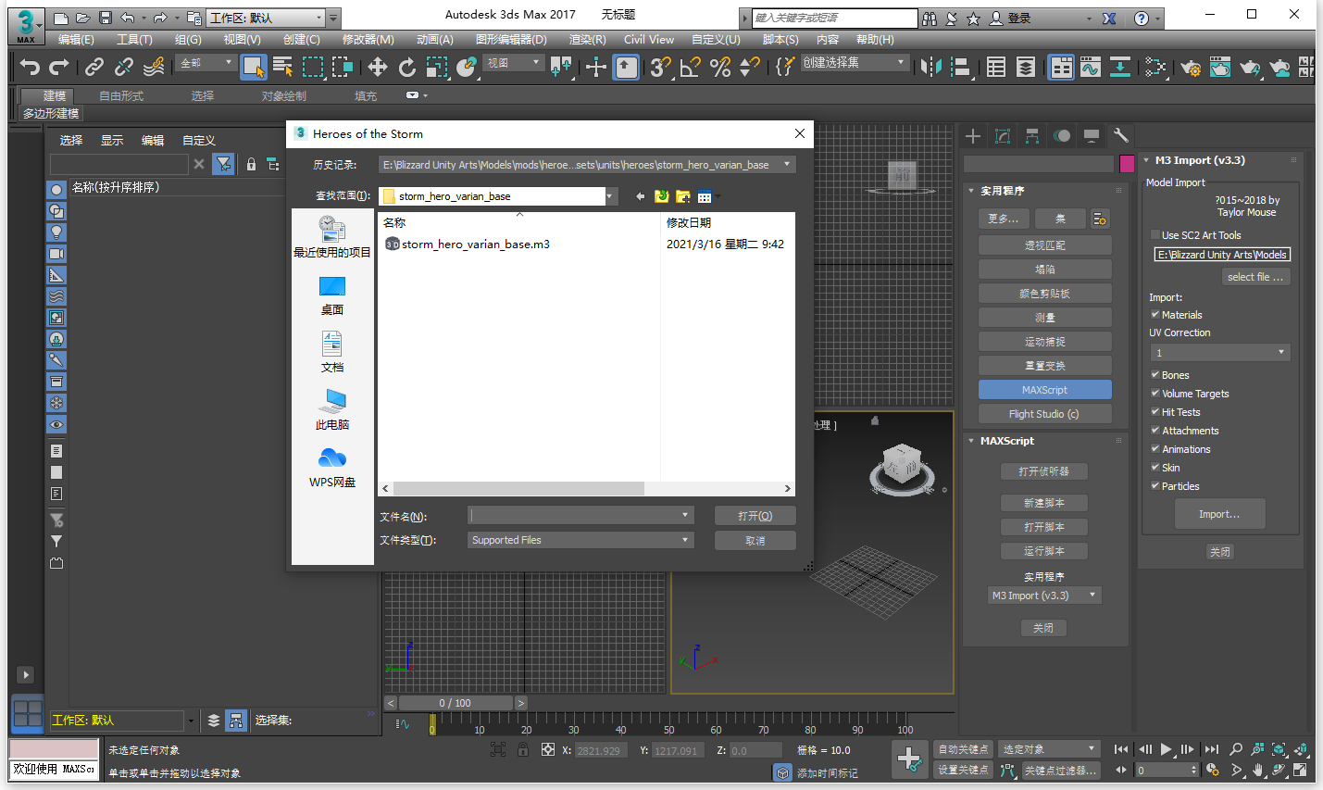Open the Supported Files type dropdown
1323x790 pixels.
pyautogui.click(x=685, y=540)
